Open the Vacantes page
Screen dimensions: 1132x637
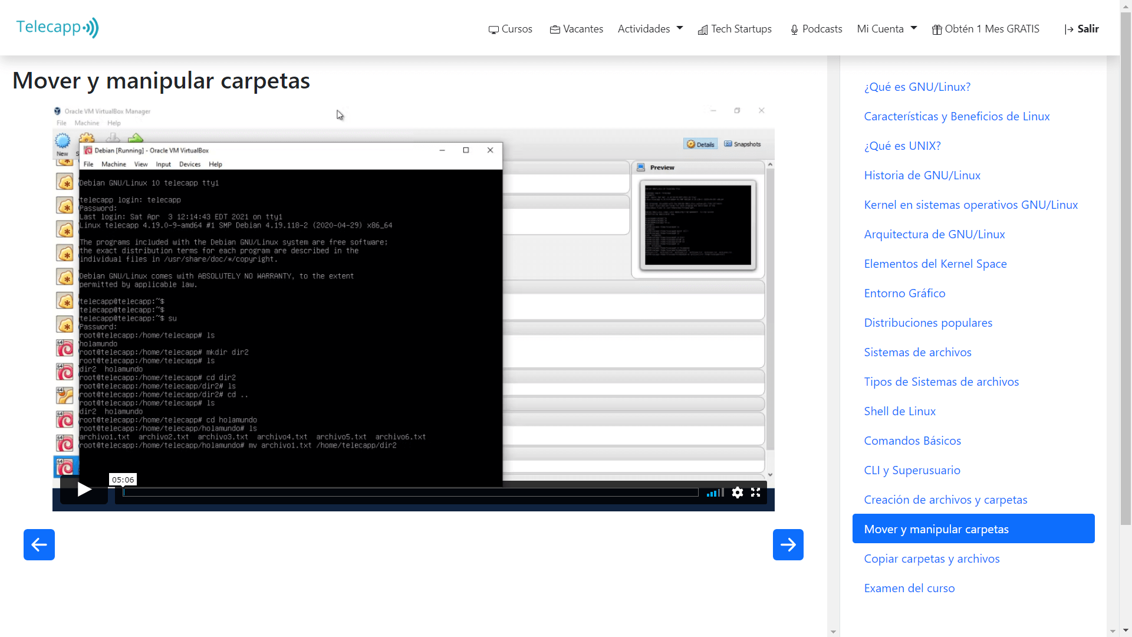click(x=577, y=29)
